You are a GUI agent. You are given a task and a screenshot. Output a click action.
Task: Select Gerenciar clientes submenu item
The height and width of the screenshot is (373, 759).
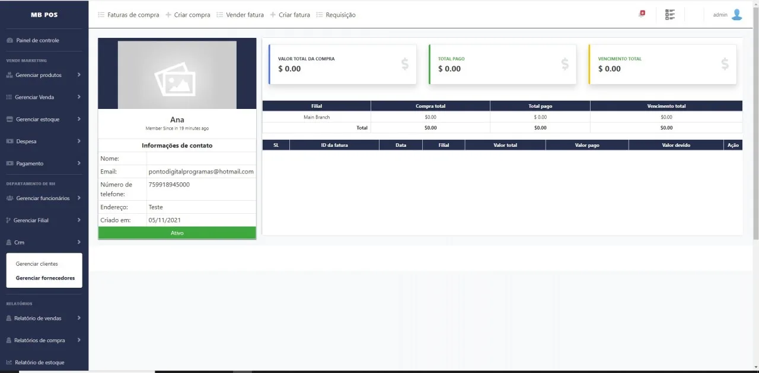pos(37,264)
